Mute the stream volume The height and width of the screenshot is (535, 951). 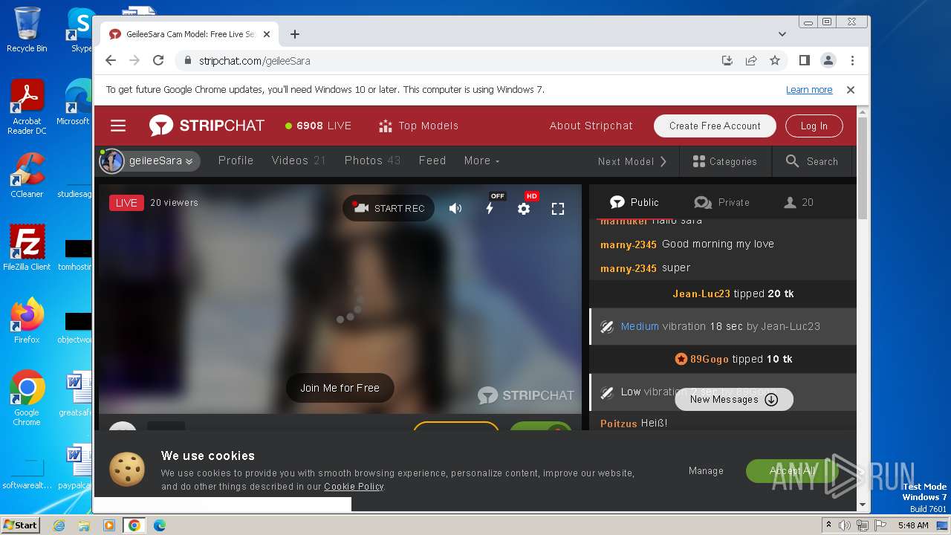[455, 209]
